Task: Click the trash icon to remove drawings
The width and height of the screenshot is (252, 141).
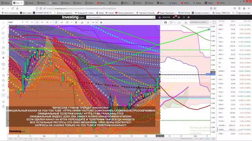Action: click(4, 107)
